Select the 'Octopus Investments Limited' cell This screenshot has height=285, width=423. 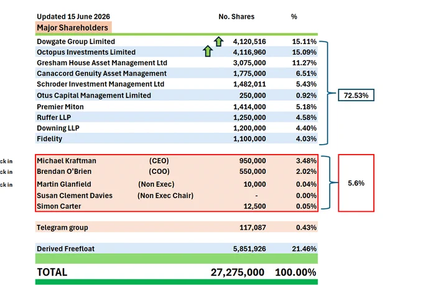(86, 52)
